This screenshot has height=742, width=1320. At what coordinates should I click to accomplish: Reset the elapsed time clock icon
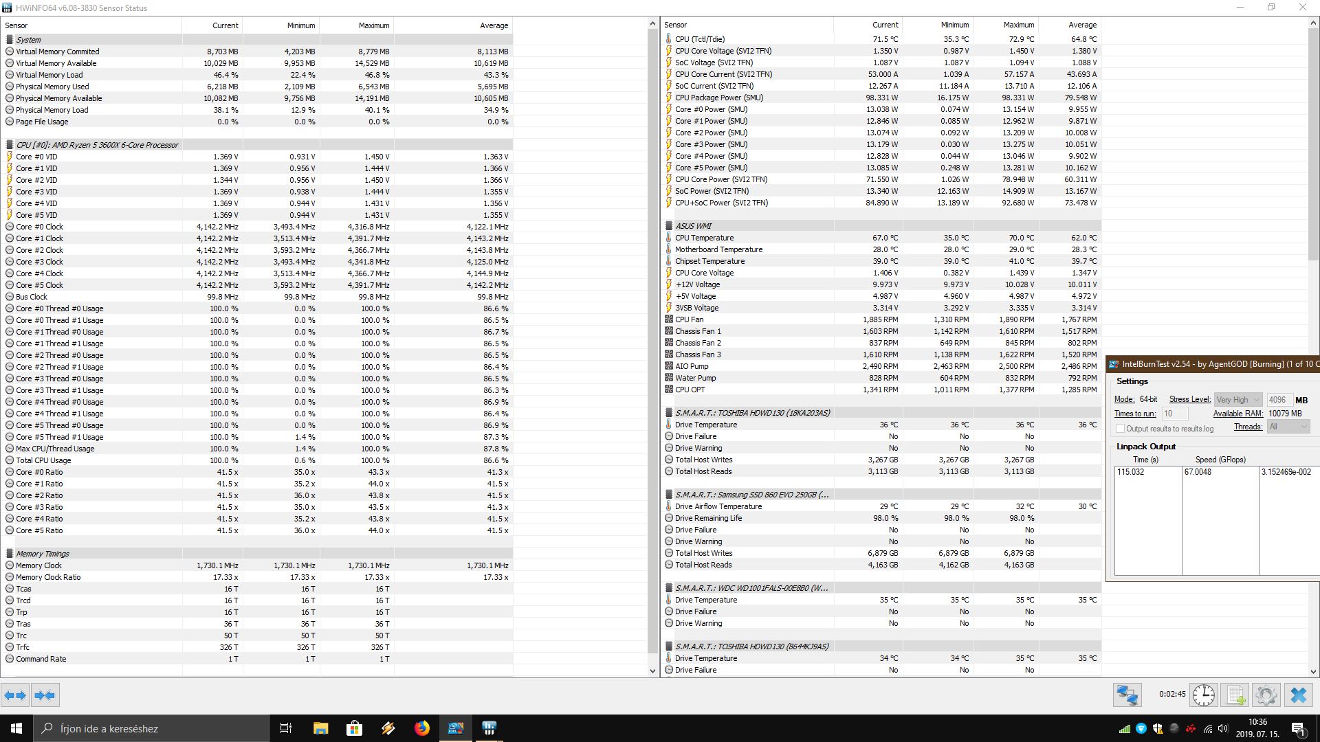(1204, 695)
